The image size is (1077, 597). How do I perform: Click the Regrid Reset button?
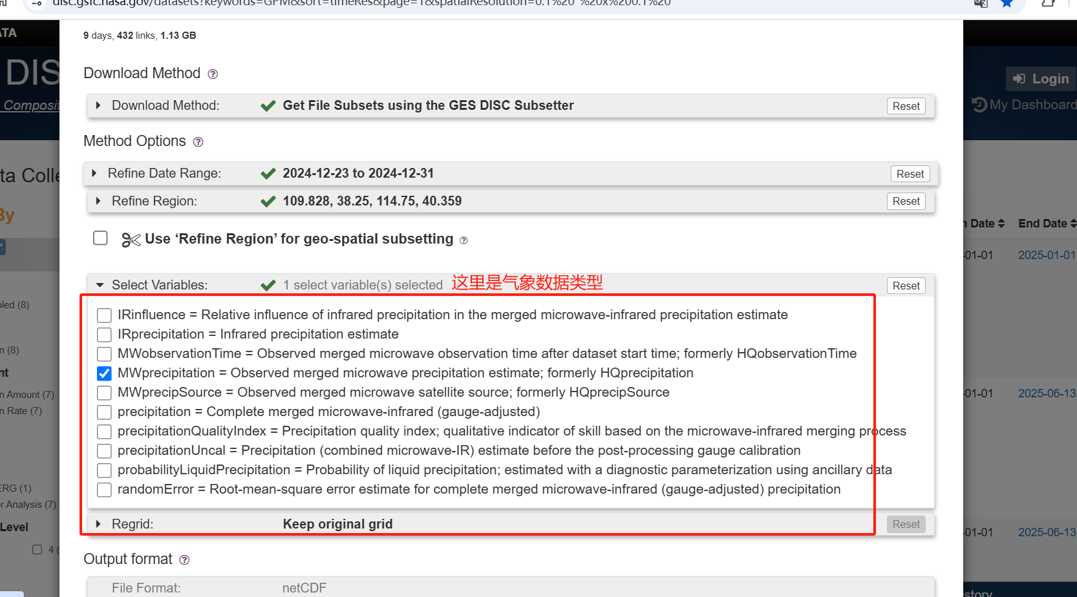pos(906,524)
